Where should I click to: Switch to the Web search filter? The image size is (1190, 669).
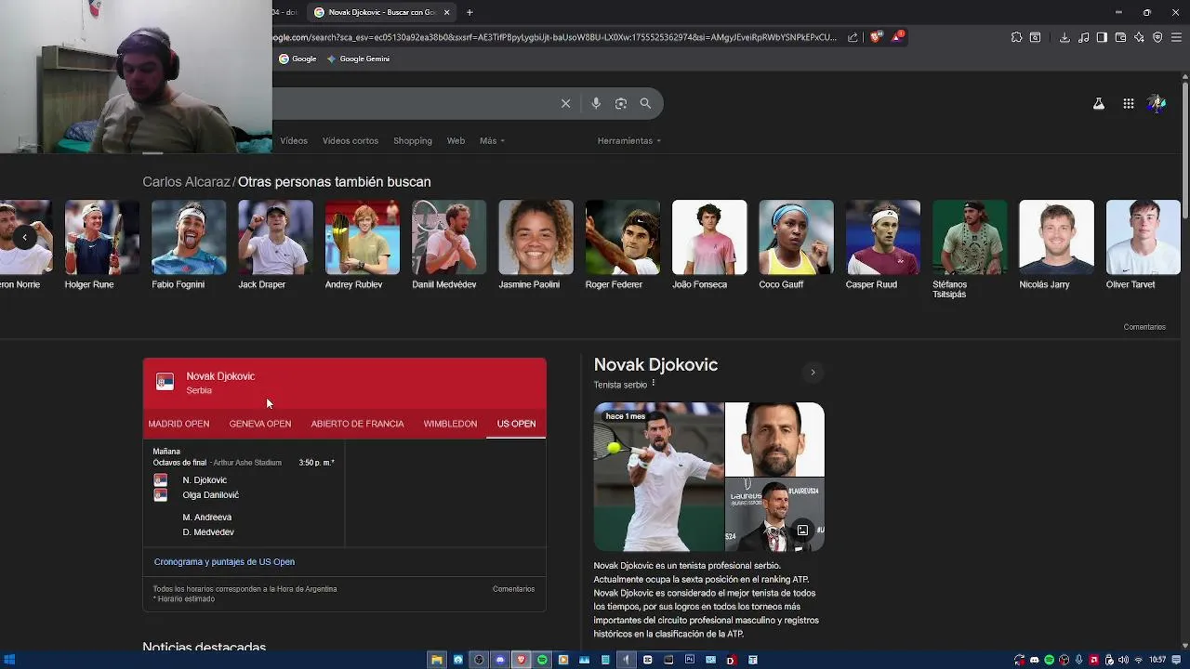tap(456, 140)
